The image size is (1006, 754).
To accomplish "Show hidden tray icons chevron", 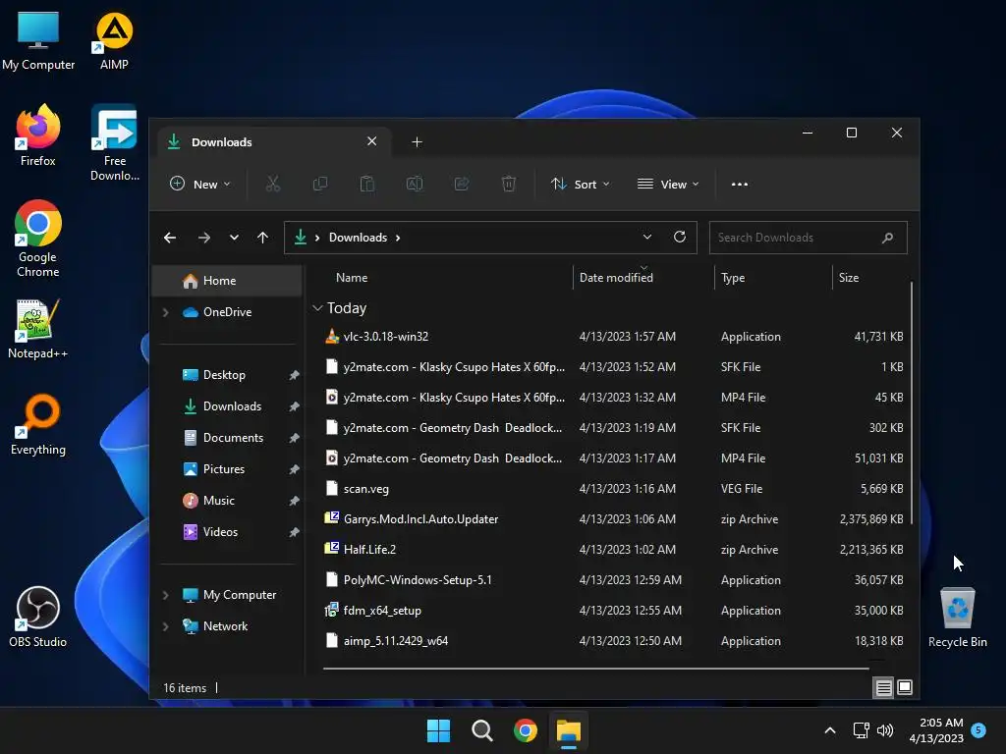I will tap(829, 730).
